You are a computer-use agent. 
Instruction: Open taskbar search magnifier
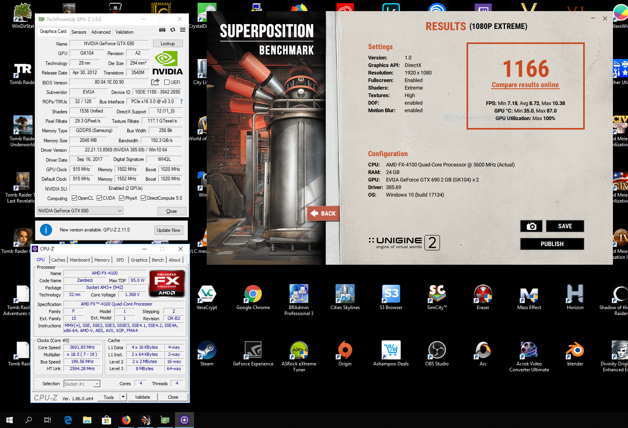pyautogui.click(x=29, y=420)
